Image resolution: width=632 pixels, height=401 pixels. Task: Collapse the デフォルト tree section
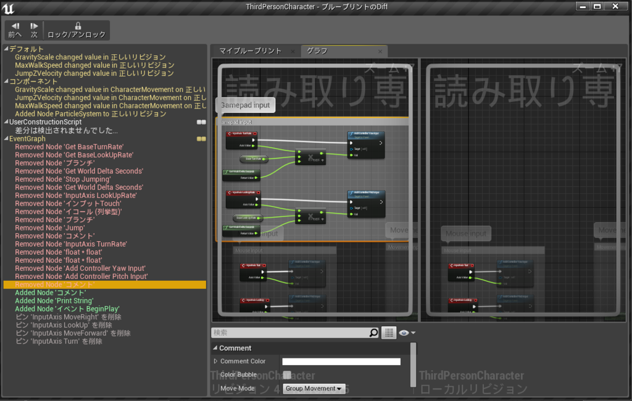(x=6, y=49)
